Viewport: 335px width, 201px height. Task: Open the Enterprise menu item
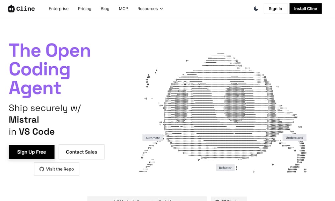point(59,9)
